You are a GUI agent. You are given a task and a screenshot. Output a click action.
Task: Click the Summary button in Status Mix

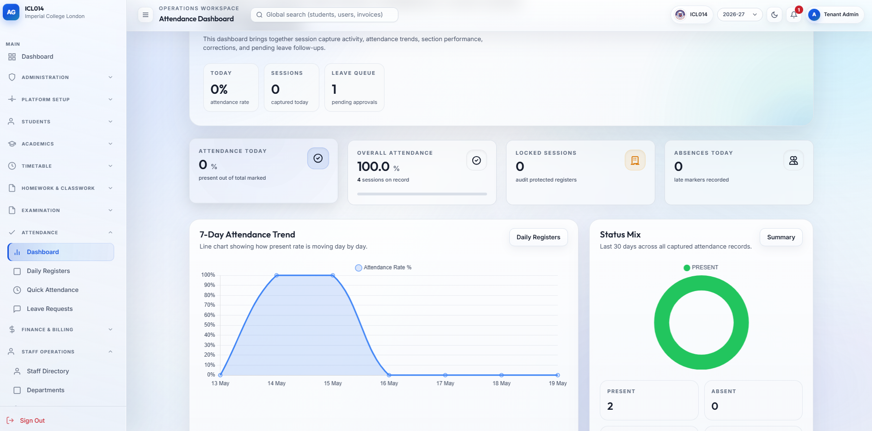(781, 237)
